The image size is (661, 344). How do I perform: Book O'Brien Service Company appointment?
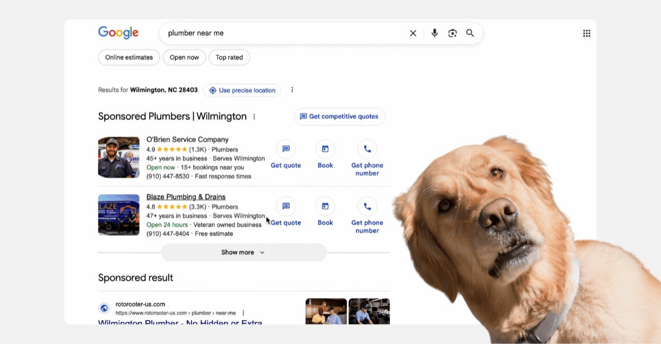click(325, 154)
